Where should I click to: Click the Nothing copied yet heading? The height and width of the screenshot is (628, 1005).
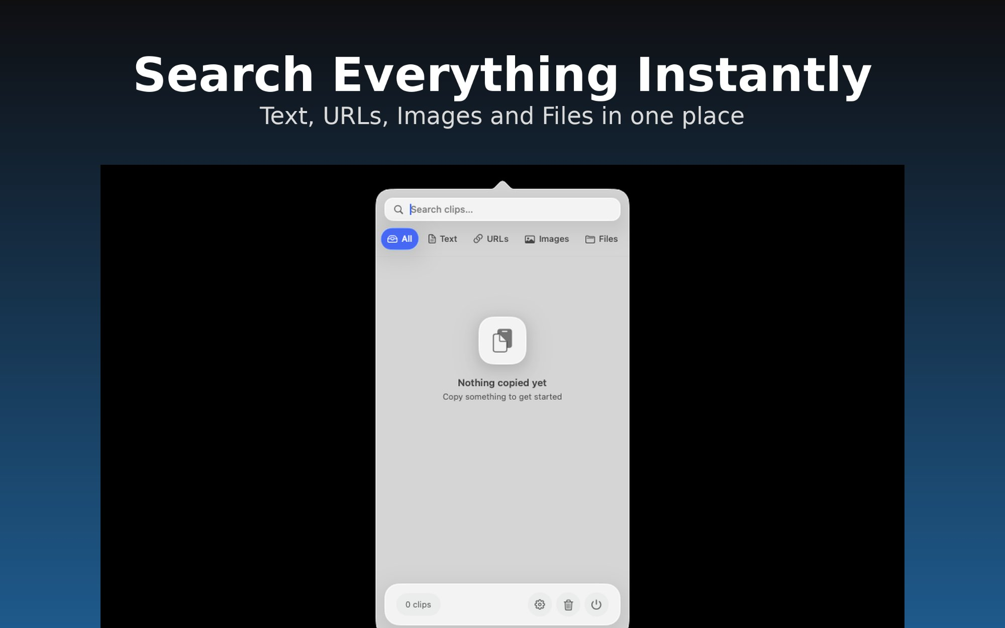coord(502,382)
